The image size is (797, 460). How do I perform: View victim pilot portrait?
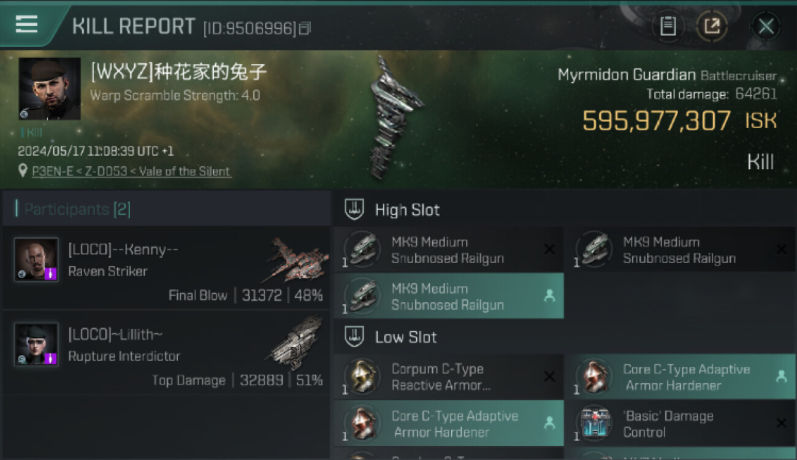pyautogui.click(x=50, y=89)
